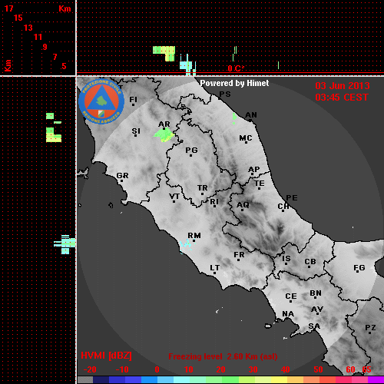The height and width of the screenshot is (384, 384).
Task: Click the AQ city label
Action: pyautogui.click(x=243, y=205)
